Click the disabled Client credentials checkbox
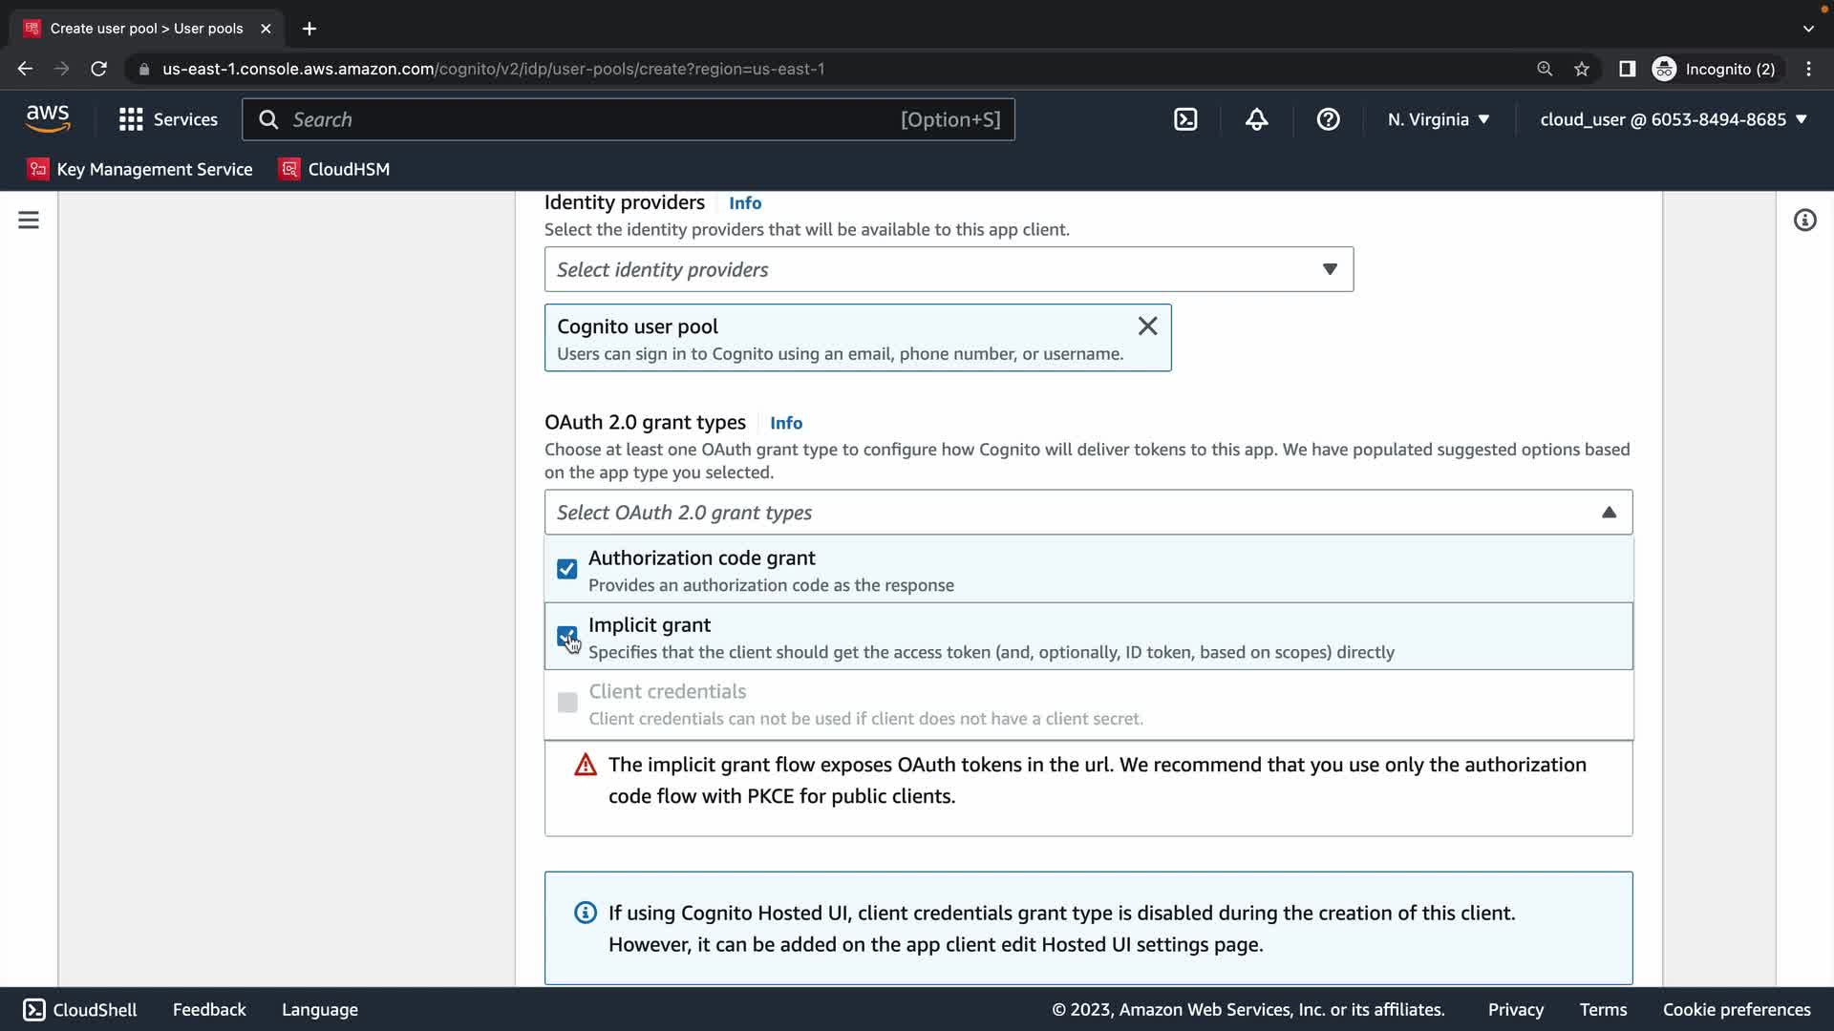Viewport: 1834px width, 1031px height. click(566, 703)
